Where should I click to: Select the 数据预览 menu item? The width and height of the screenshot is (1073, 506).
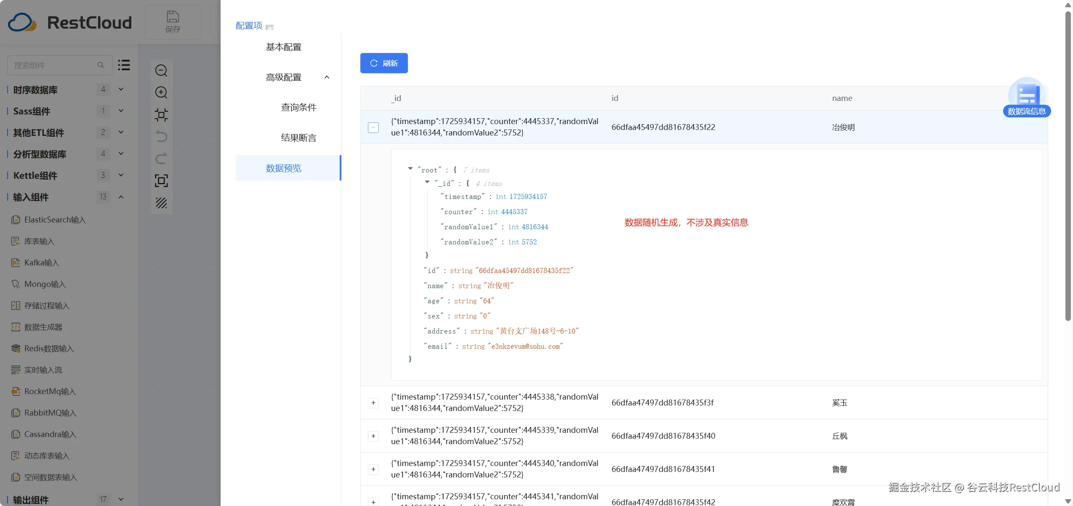point(288,168)
